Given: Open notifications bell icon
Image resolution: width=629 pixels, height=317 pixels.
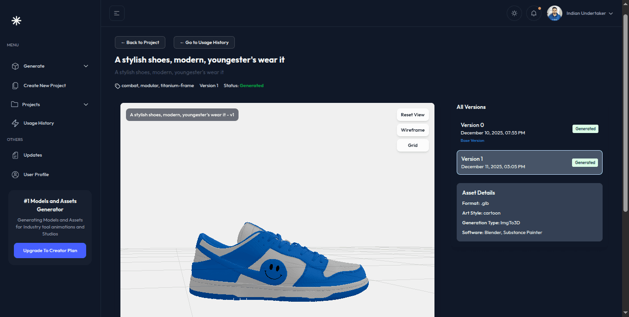Looking at the screenshot, I should click(534, 13).
